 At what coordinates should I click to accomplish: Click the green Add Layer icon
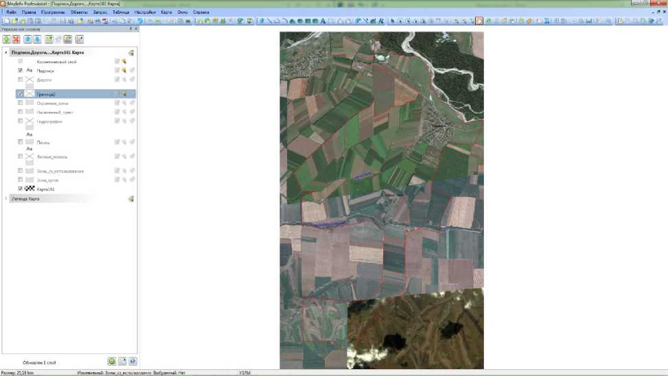[x=6, y=39]
